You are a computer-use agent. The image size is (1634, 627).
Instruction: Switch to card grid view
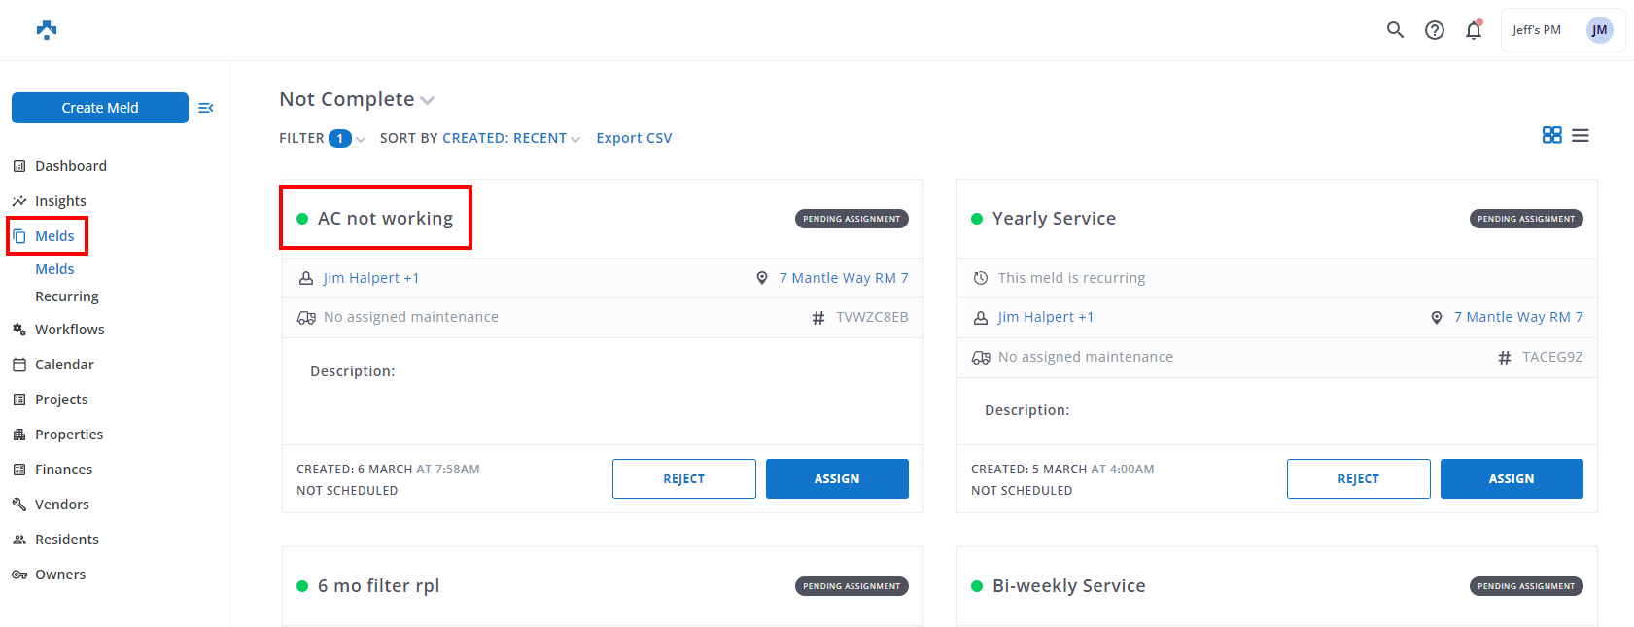(1551, 135)
